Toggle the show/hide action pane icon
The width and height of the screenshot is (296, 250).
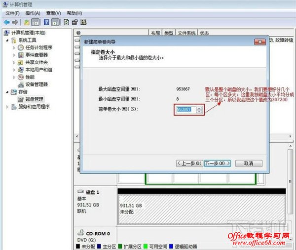tap(55, 22)
